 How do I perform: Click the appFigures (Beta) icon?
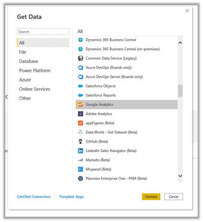[81, 123]
